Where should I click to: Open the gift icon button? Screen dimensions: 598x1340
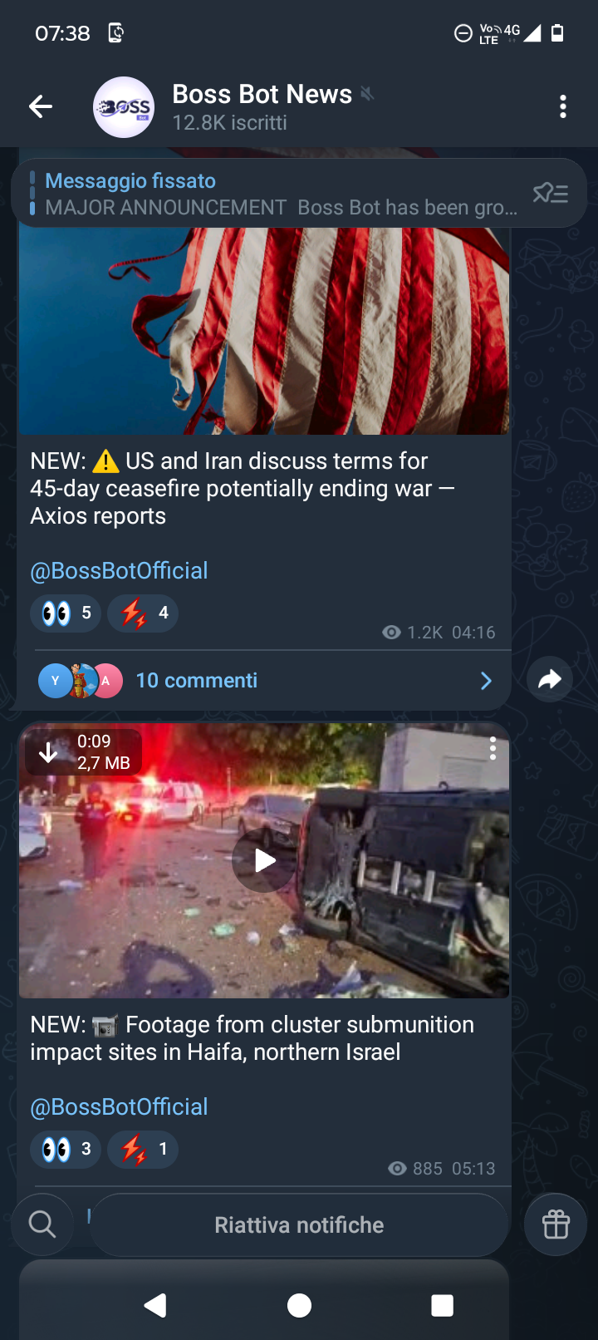coord(556,1224)
